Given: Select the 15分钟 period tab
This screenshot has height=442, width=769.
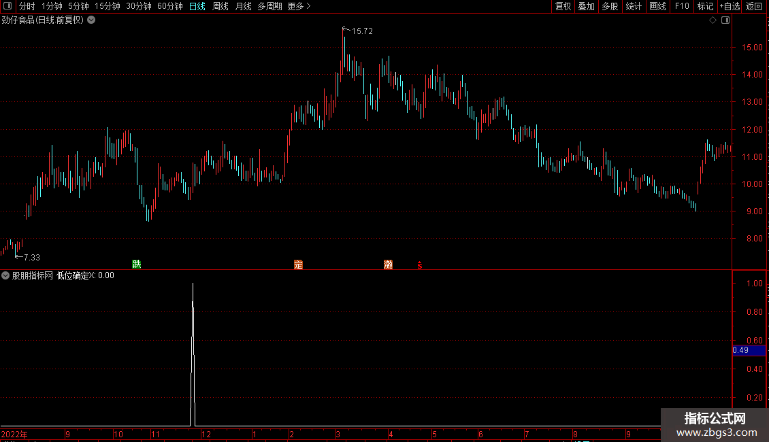Looking at the screenshot, I should (x=108, y=6).
